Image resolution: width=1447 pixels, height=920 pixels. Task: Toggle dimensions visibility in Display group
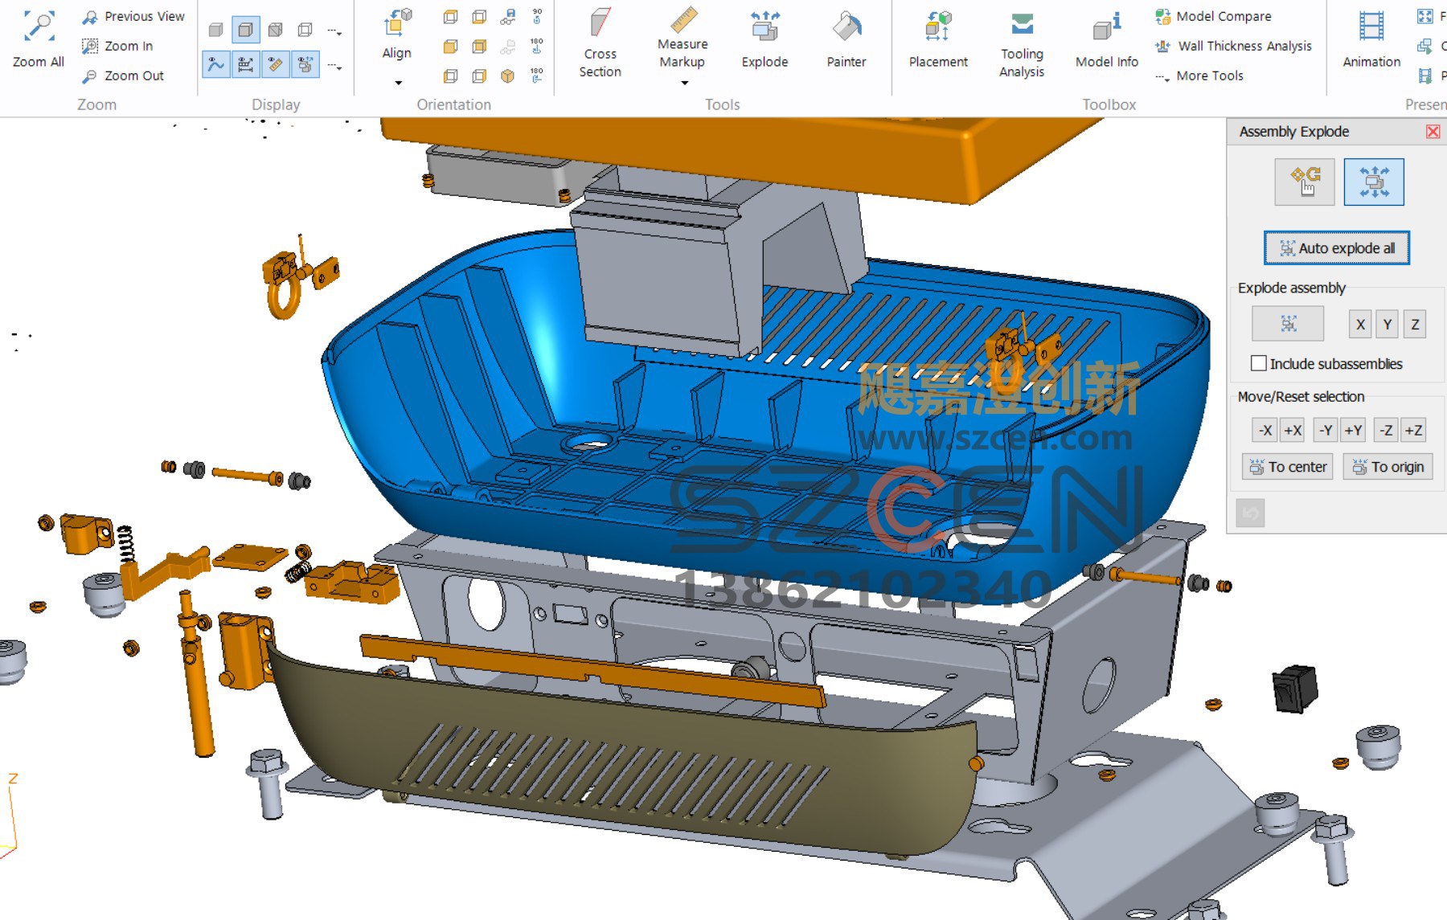tap(246, 64)
